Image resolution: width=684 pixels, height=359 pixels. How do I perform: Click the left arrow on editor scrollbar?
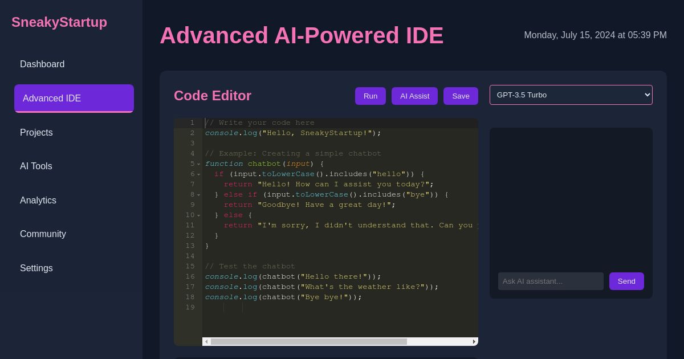(x=207, y=341)
